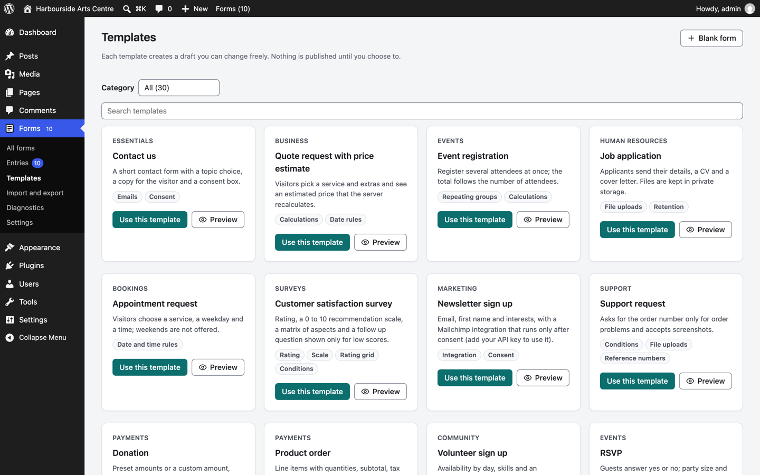Click the Plugins plug icon in sidebar
Screen dimensions: 760x475
tap(9, 265)
